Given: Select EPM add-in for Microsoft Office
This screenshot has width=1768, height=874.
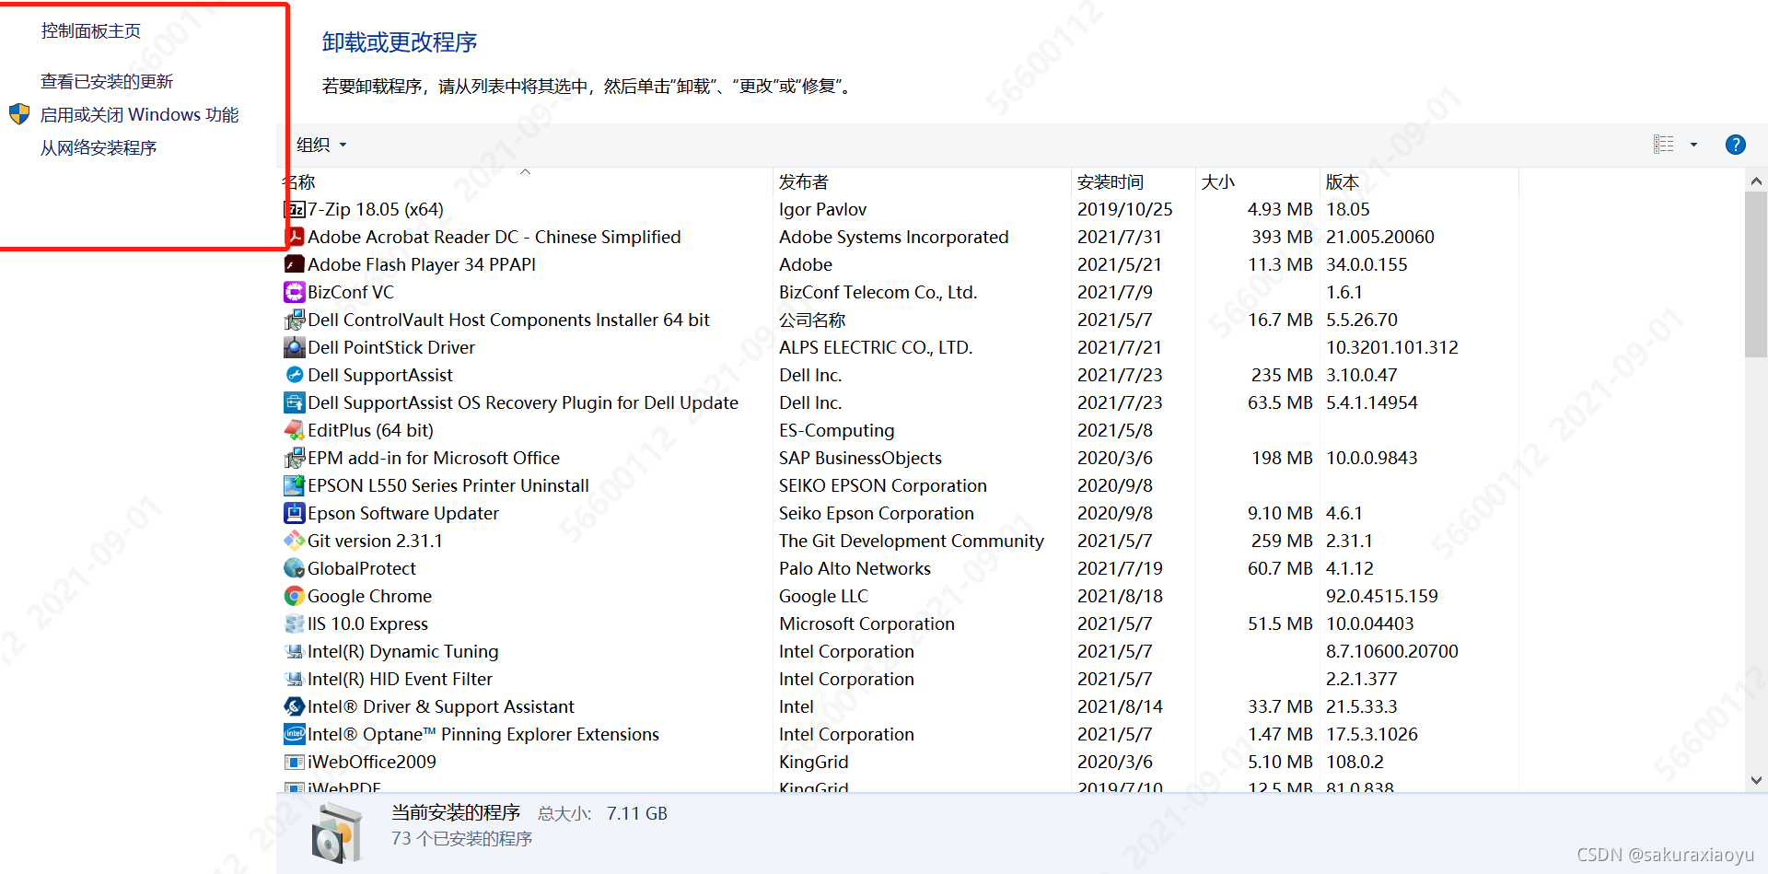Looking at the screenshot, I should [x=434, y=459].
